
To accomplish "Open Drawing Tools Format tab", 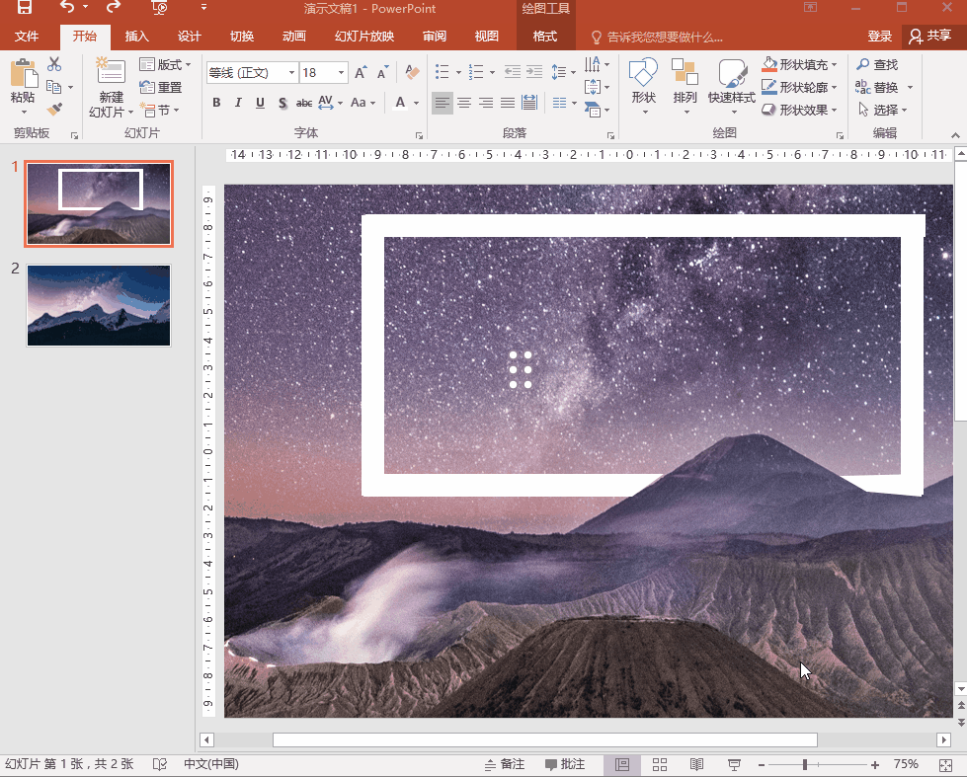I will [545, 37].
